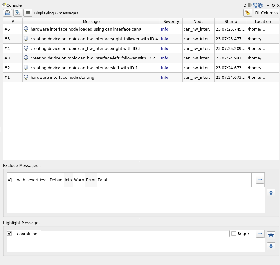This screenshot has height=265, width=280.
Task: Remove the severities exclude filter with minus
Action: coord(260,180)
